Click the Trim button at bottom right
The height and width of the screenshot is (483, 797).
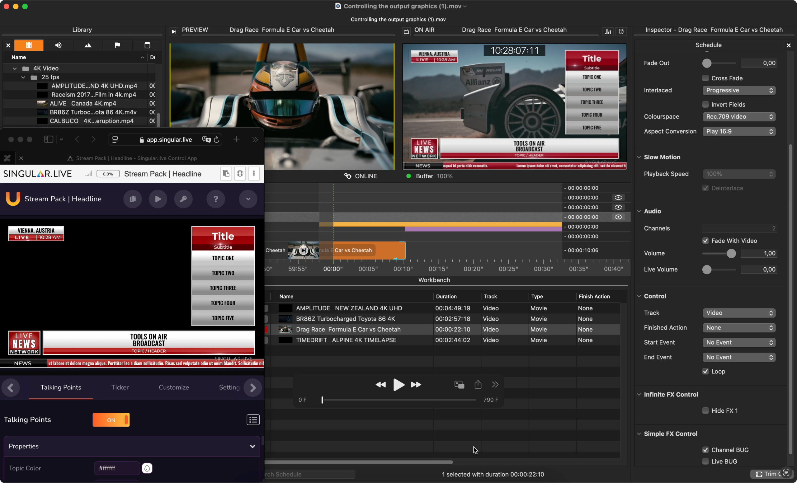tap(767, 474)
